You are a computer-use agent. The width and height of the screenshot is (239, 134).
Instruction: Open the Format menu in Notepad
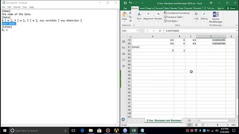(x=17, y=7)
